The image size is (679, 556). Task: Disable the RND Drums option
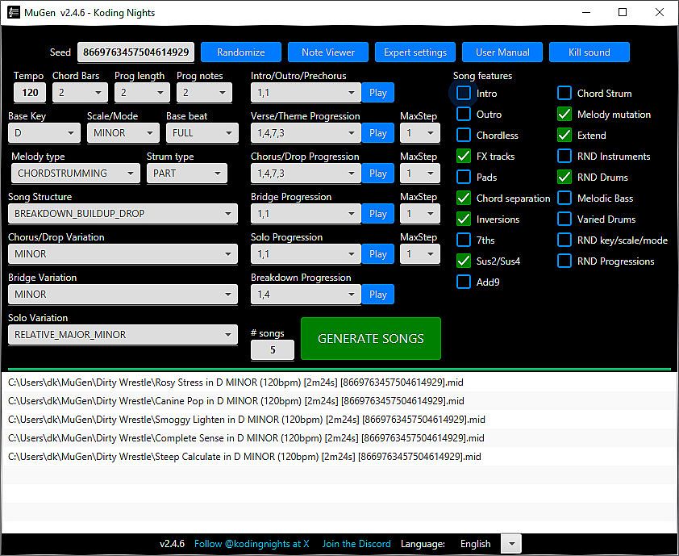tap(564, 178)
